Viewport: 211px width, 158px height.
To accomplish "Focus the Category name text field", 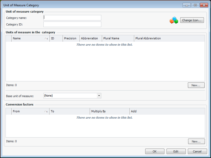I will (x=72, y=18).
